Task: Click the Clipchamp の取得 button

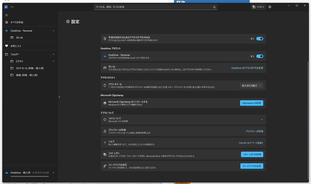Action: pos(251,103)
